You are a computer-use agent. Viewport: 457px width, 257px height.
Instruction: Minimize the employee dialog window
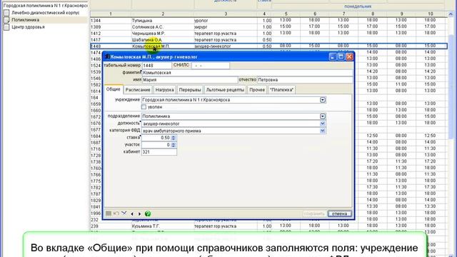[333, 57]
